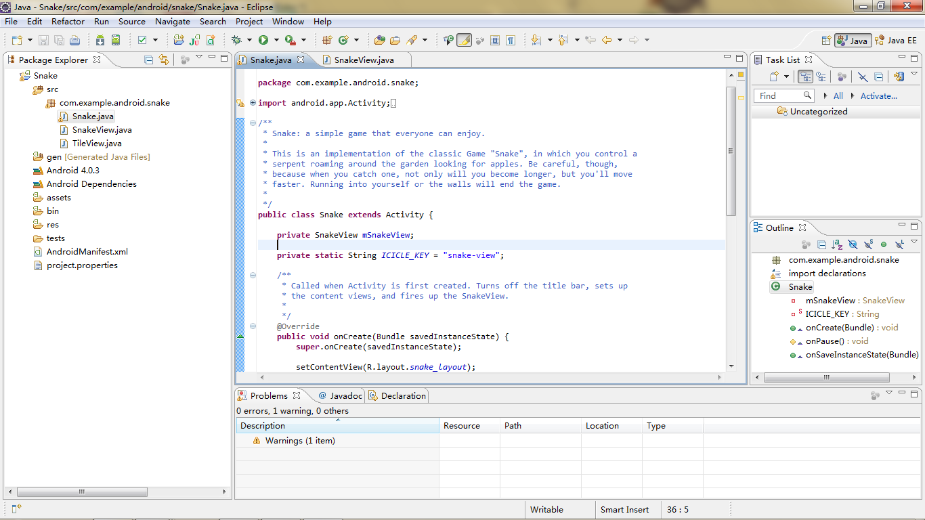Click Synchronize Changed icon in Task List

[x=899, y=77]
